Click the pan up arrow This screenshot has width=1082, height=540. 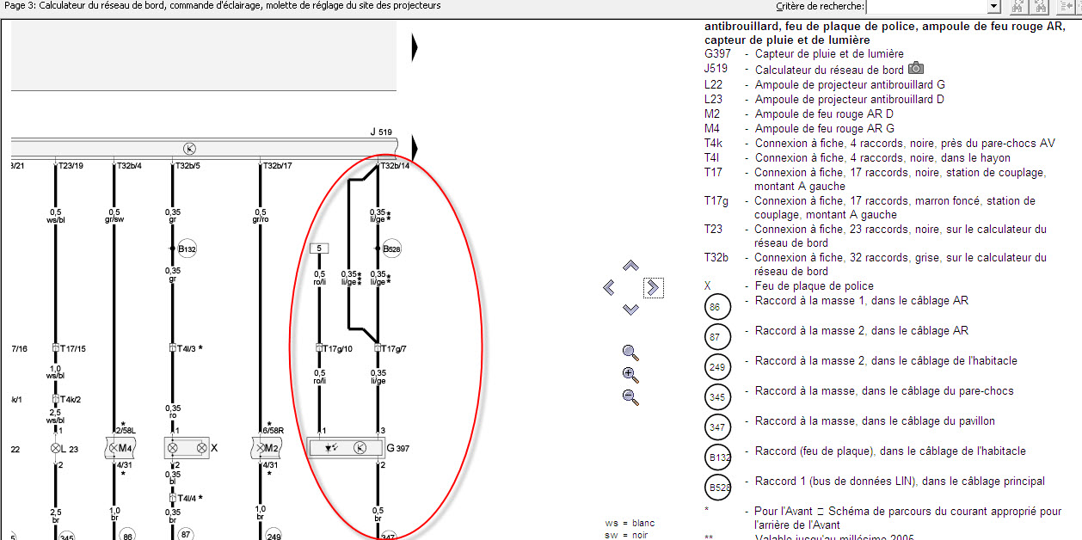click(630, 266)
